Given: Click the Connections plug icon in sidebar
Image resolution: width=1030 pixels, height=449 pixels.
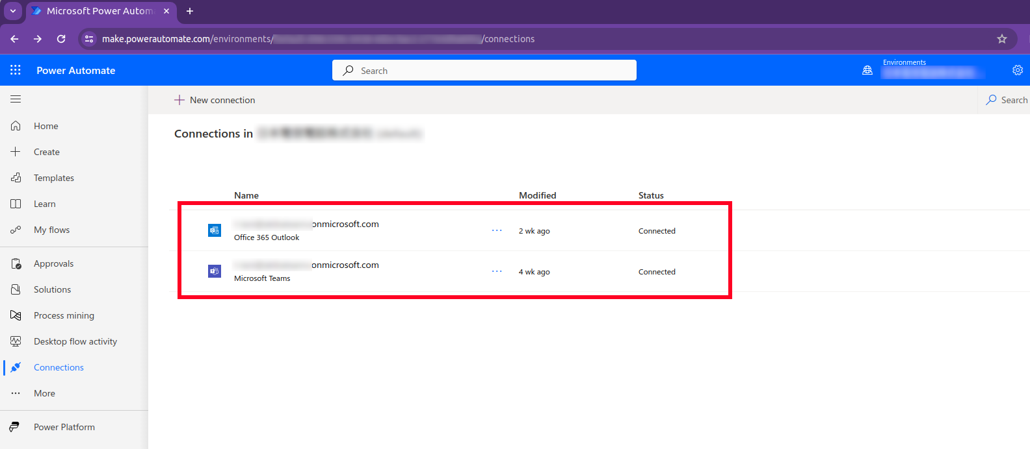Looking at the screenshot, I should [16, 367].
